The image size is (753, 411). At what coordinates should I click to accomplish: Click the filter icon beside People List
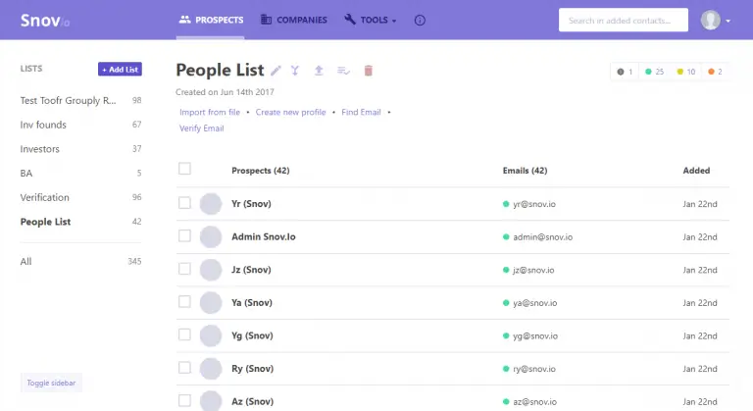(294, 71)
